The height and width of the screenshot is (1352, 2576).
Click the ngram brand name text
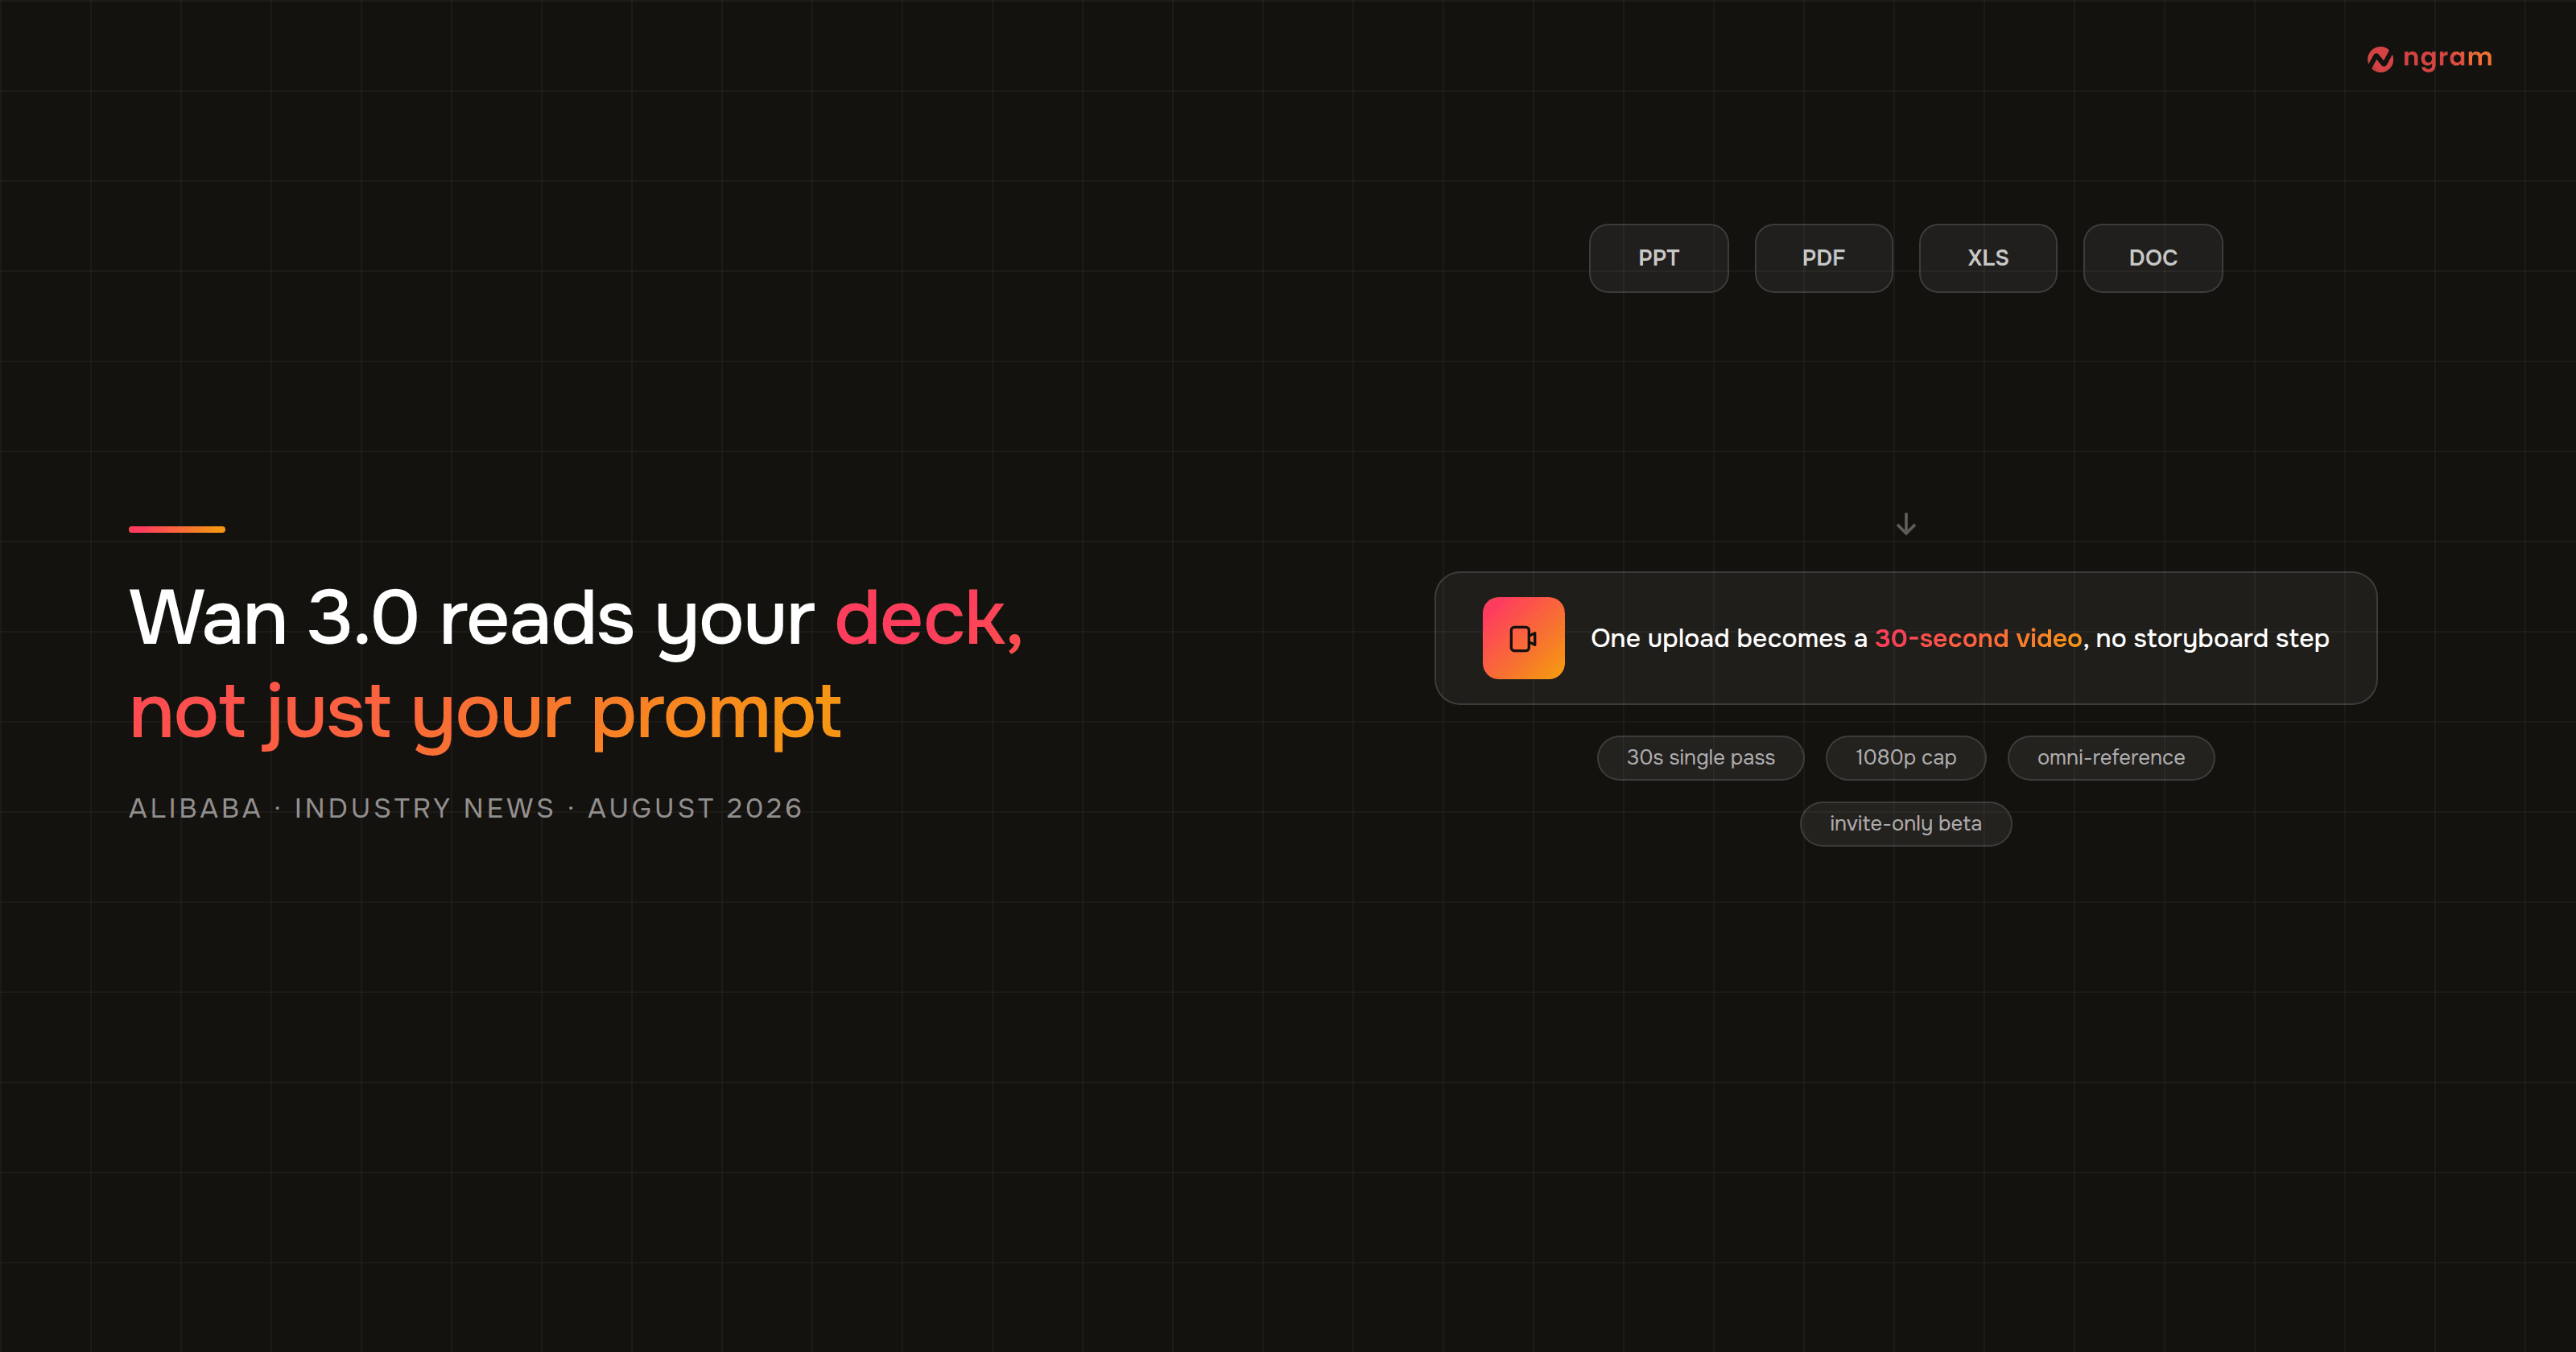coord(2447,58)
